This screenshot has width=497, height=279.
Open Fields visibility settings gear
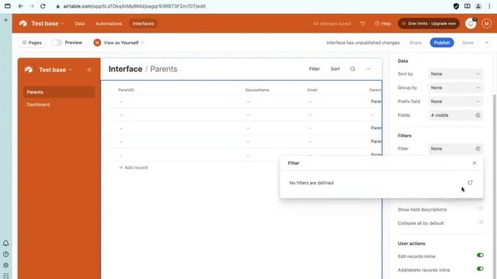click(x=478, y=115)
